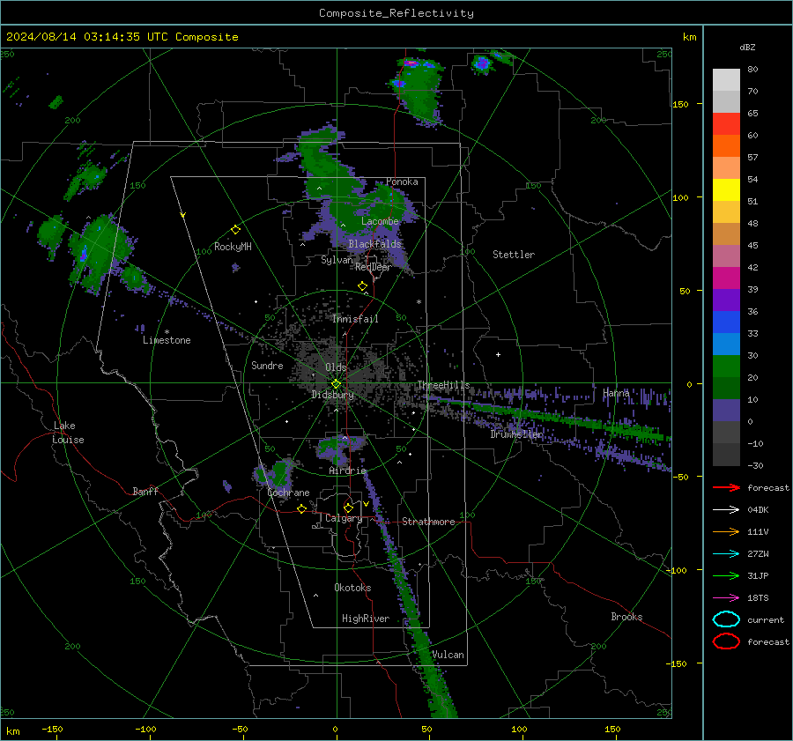793x741 pixels.
Task: Click the '80' dBZ scale value
Action: pyautogui.click(x=752, y=70)
